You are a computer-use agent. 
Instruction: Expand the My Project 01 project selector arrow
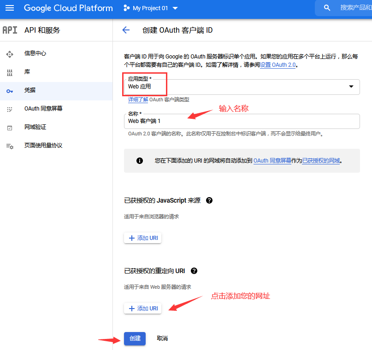pos(175,8)
